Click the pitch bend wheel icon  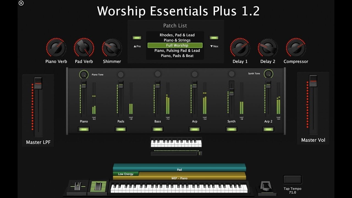pyautogui.click(x=78, y=187)
